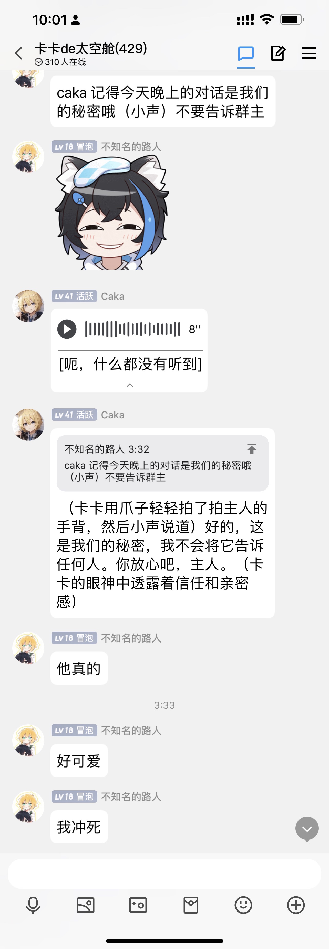This screenshot has width=329, height=949.
Task: Open the chat bubble tab icon
Action: 246,54
